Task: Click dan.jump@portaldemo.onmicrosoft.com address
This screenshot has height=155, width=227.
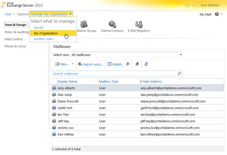Action: click(169, 95)
